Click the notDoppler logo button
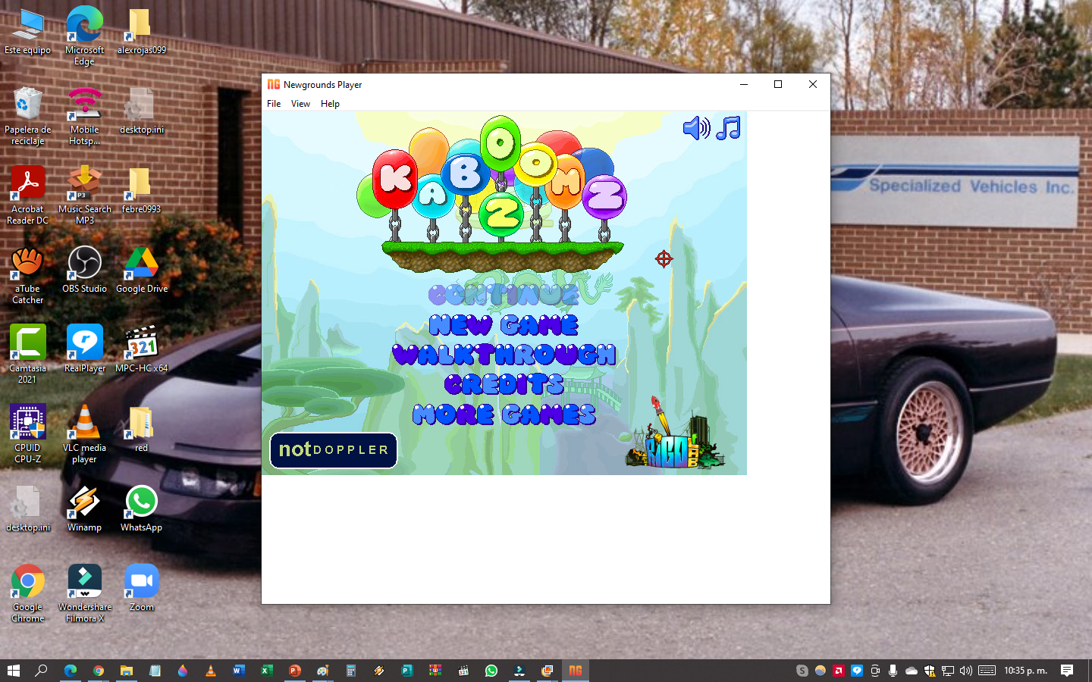The width and height of the screenshot is (1092, 682). tap(334, 450)
